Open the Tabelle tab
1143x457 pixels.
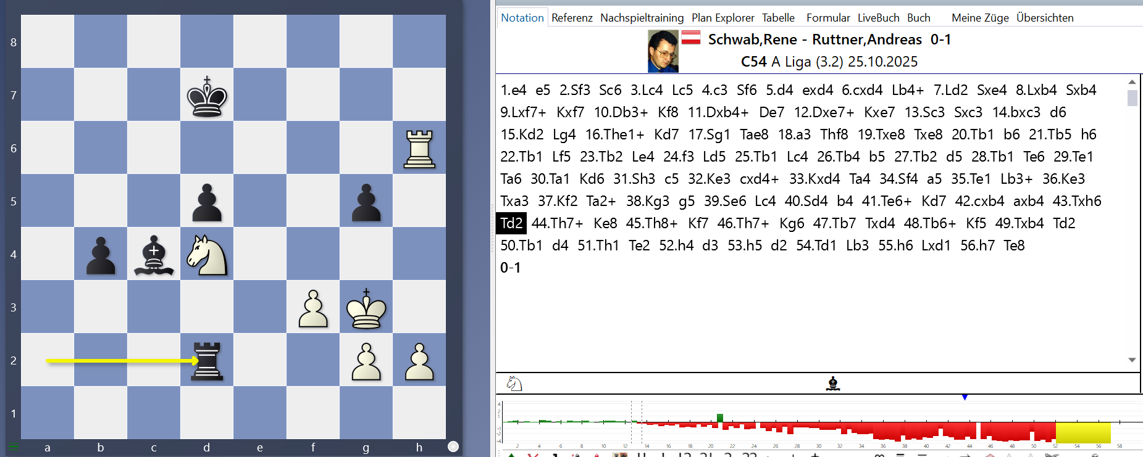point(778,18)
